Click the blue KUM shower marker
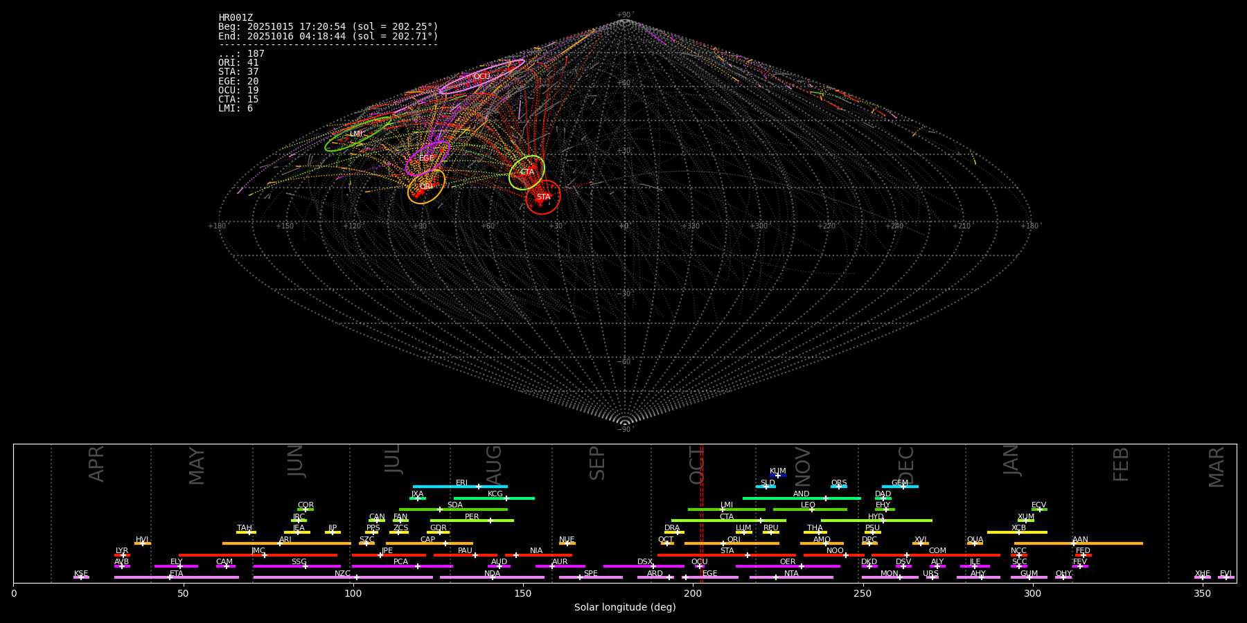Image resolution: width=1247 pixels, height=623 pixels. 777,476
